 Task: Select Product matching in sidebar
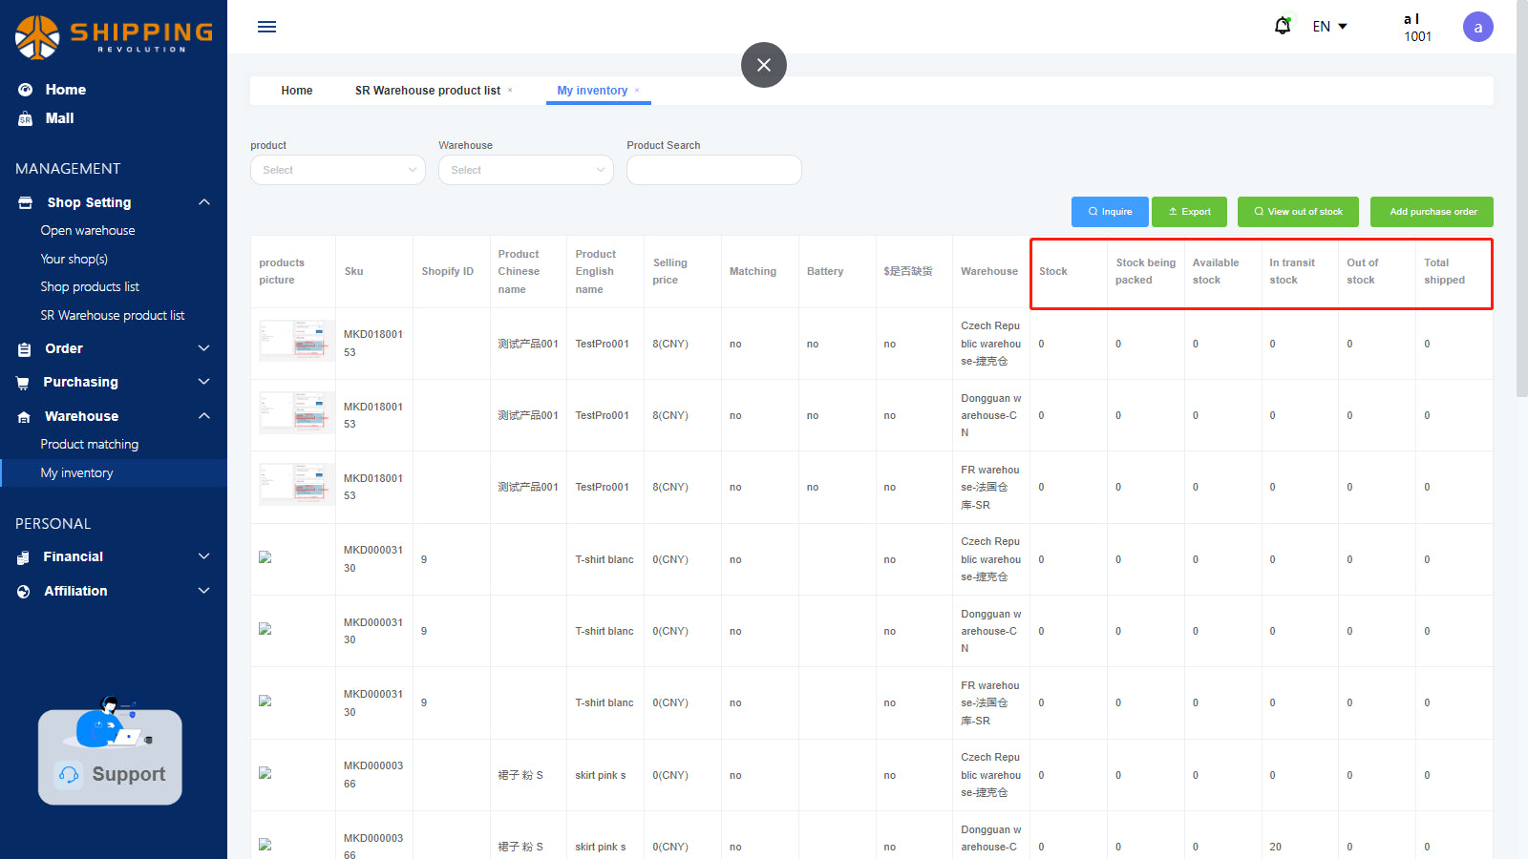[x=89, y=444]
